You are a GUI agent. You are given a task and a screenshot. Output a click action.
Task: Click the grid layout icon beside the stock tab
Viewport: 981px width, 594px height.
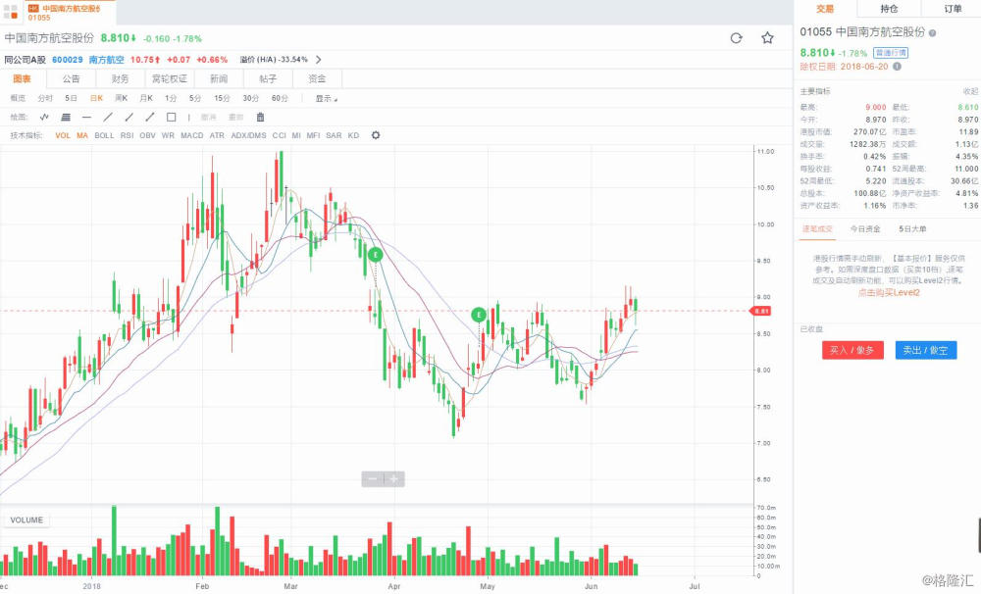point(11,12)
